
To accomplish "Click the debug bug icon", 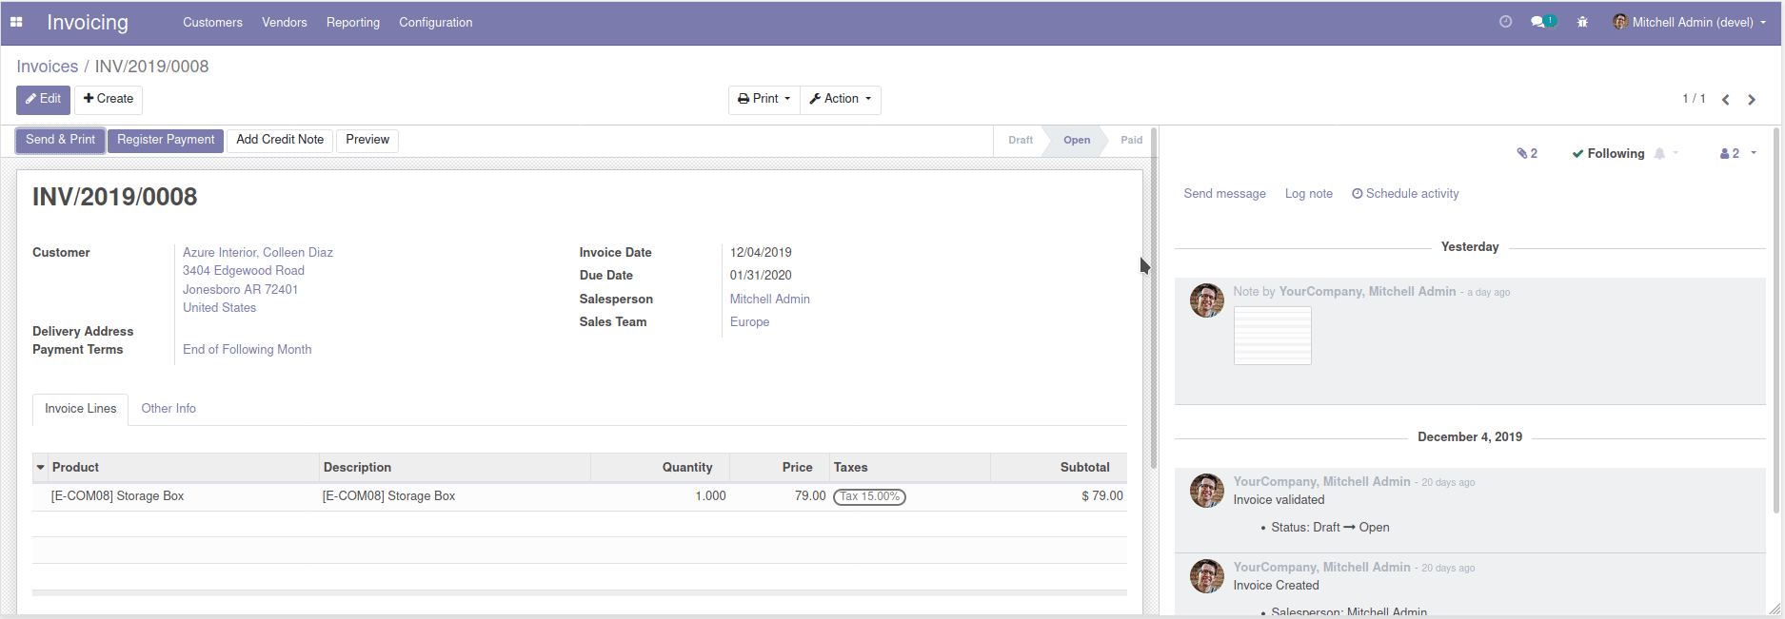I will [x=1582, y=22].
